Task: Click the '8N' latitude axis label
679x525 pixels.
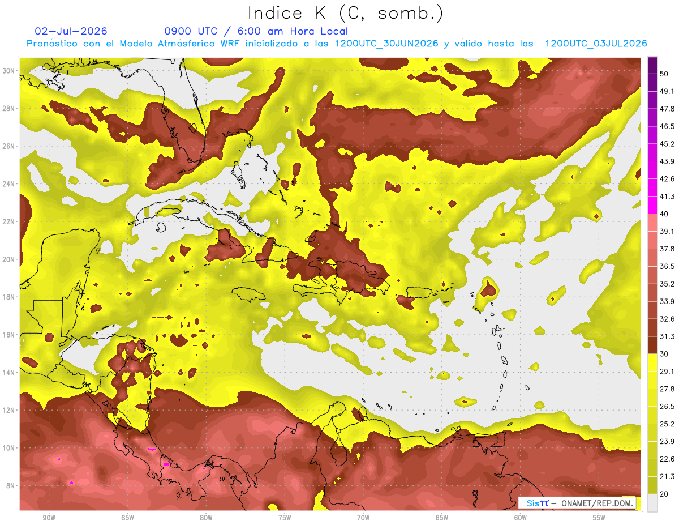Action: [11, 486]
